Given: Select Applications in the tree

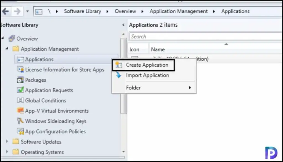Looking at the screenshot, I should pos(39,59).
